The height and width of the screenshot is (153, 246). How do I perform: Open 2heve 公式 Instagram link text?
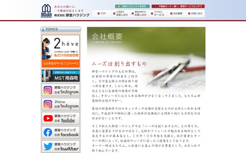(x=66, y=104)
